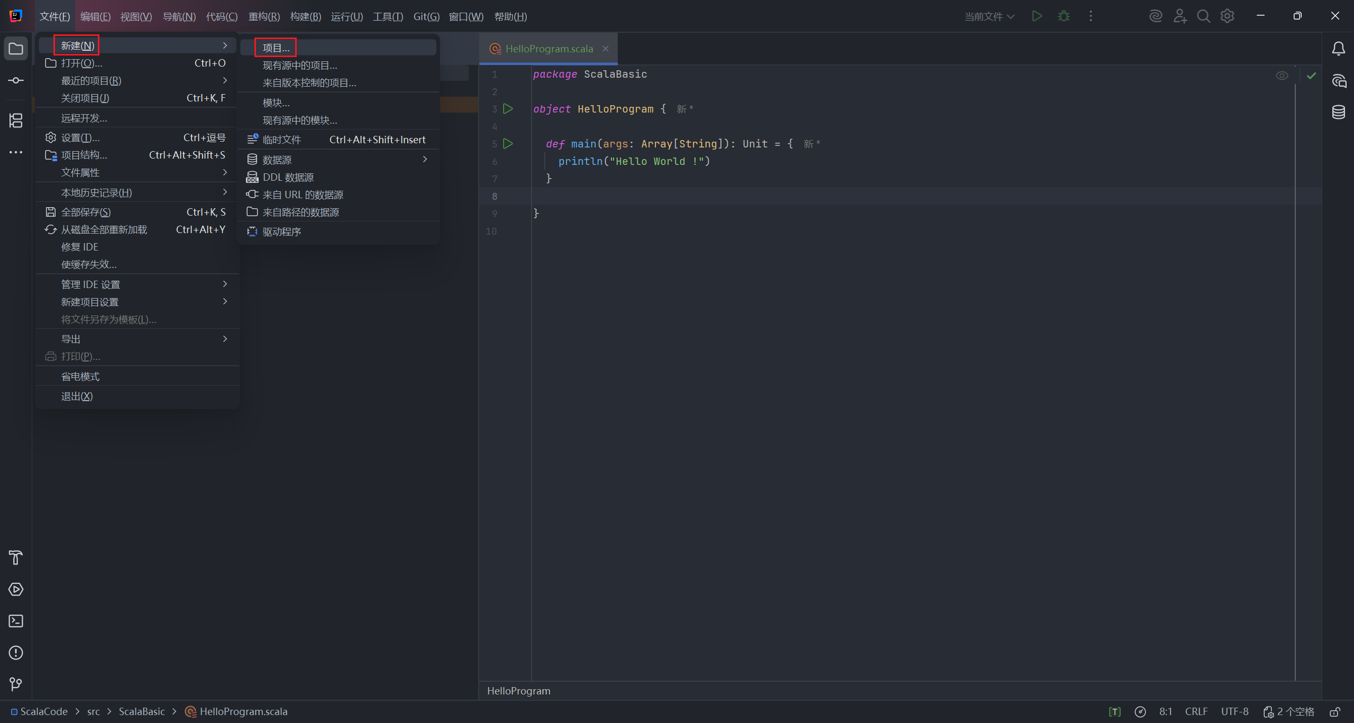Click the Debug bug icon

pyautogui.click(x=1064, y=16)
